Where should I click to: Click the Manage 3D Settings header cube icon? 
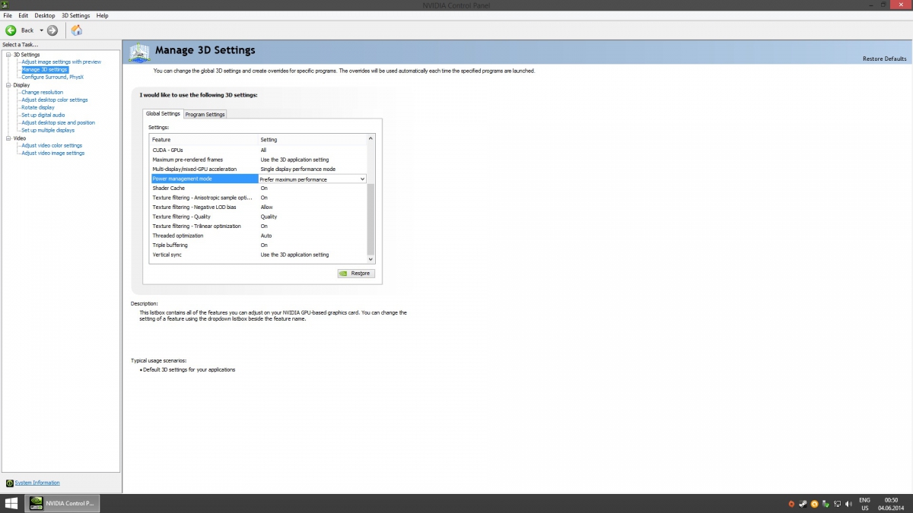tap(139, 52)
